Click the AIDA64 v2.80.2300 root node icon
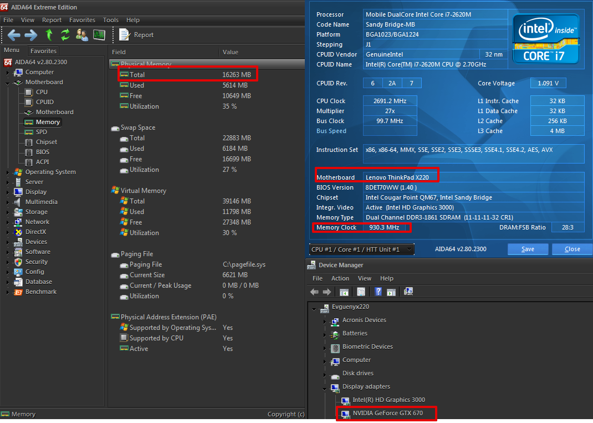This screenshot has width=593, height=423. [x=8, y=62]
